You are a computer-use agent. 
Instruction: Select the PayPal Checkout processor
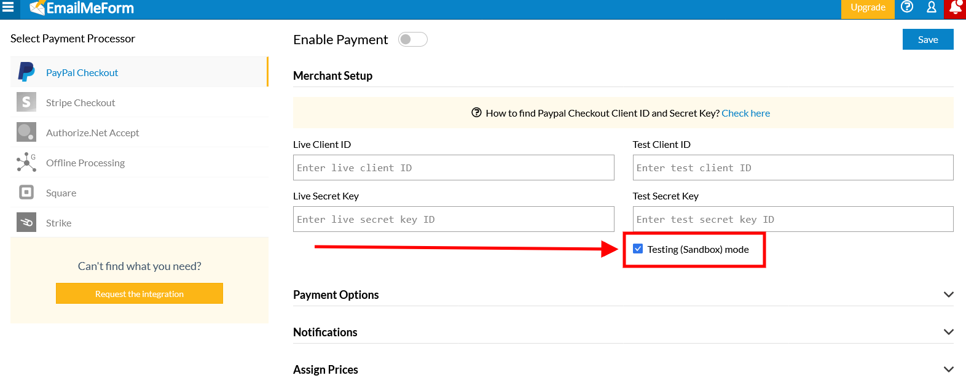(x=139, y=72)
